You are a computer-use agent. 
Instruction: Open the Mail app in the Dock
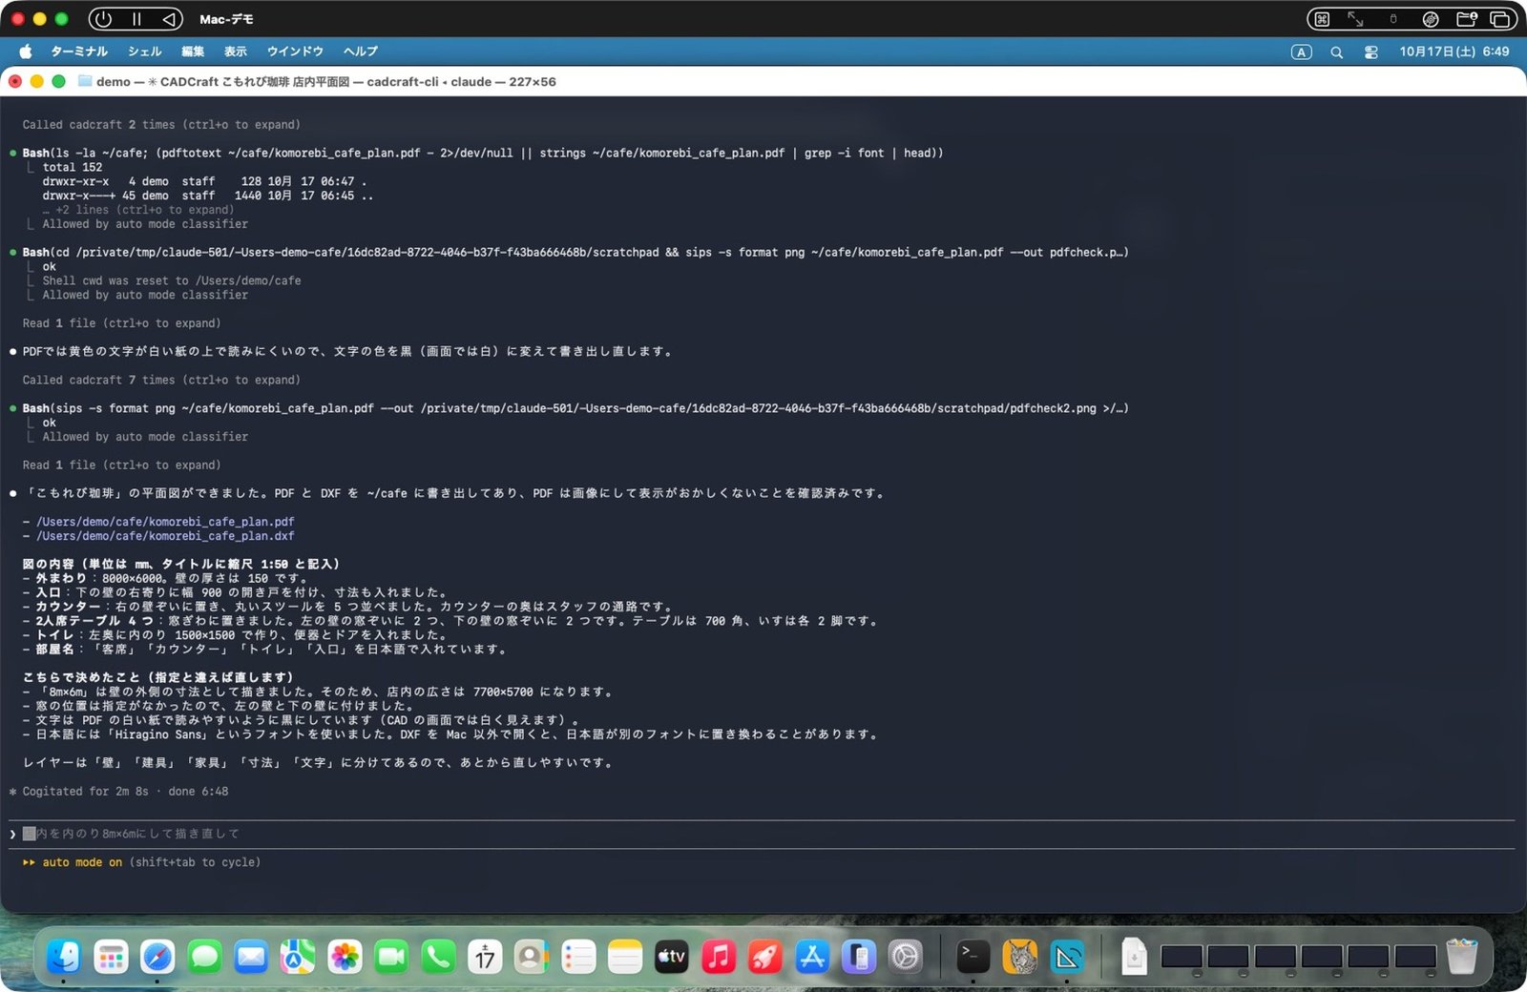click(251, 957)
